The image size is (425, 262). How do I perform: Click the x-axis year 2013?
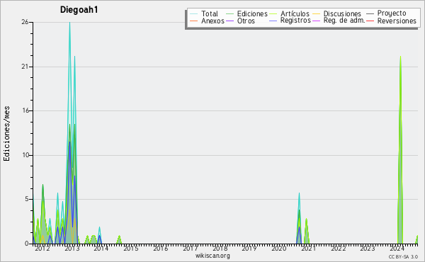(x=72, y=249)
